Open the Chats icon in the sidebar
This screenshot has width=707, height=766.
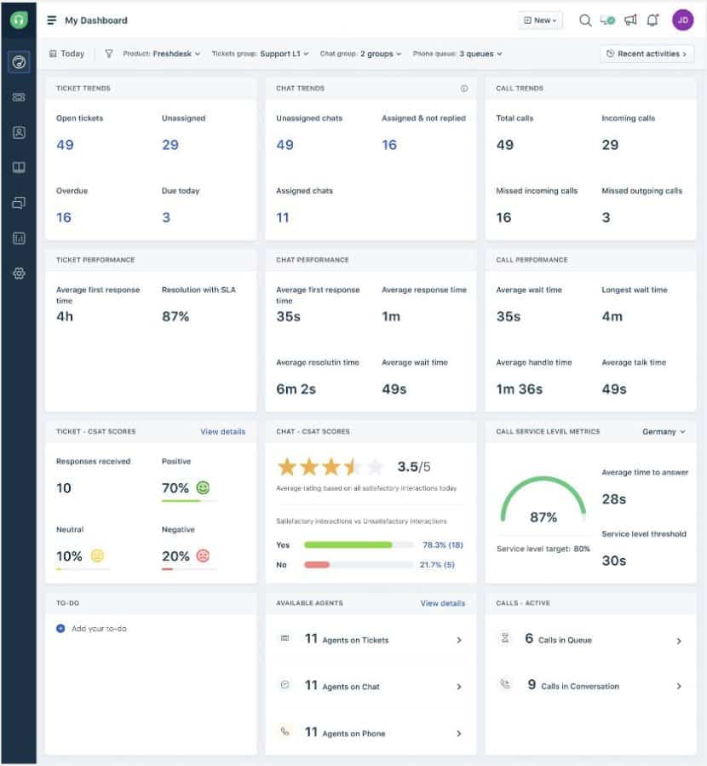pos(18,203)
